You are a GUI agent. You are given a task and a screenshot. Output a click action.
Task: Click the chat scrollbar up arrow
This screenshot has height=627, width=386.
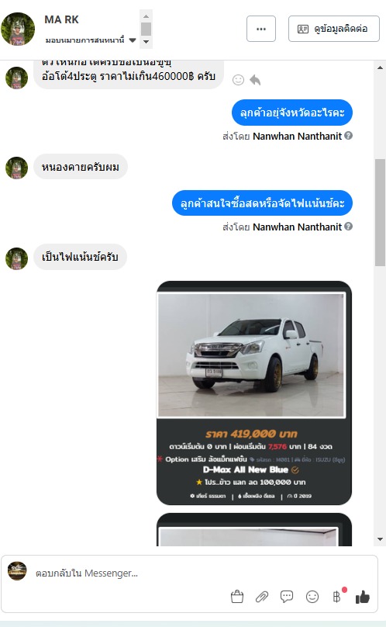(x=380, y=68)
